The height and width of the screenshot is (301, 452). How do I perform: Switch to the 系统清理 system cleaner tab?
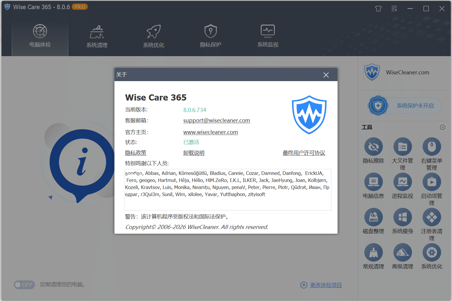click(x=97, y=36)
